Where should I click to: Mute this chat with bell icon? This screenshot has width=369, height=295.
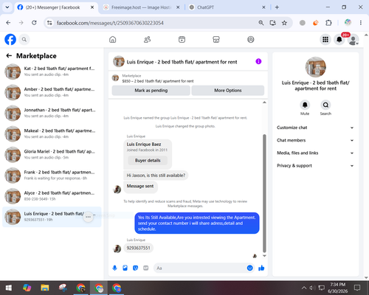(x=305, y=105)
